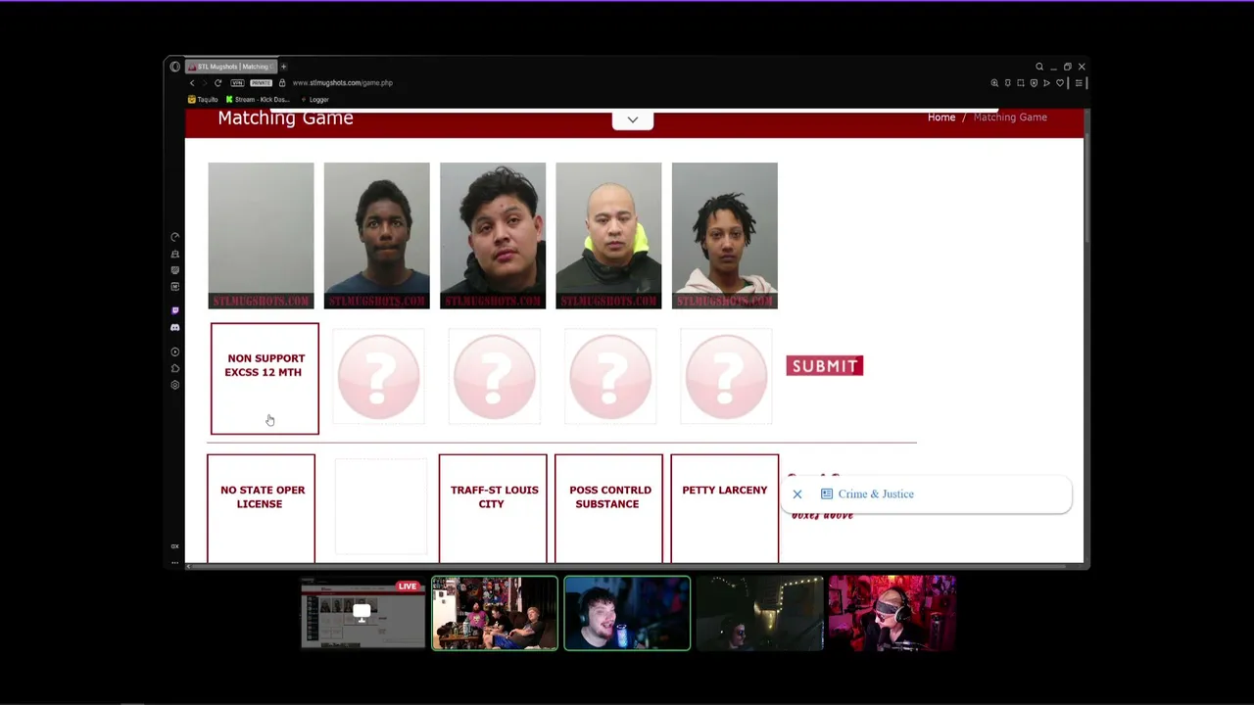Open the sidebar settings gear icon
This screenshot has height=705, width=1254.
(x=175, y=385)
